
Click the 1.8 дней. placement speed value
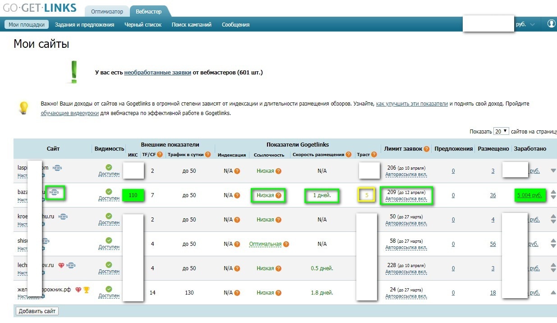322,293
